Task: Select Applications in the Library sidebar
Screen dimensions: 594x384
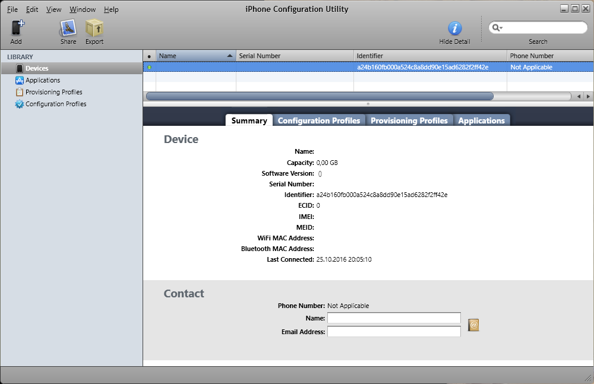Action: pyautogui.click(x=42, y=80)
